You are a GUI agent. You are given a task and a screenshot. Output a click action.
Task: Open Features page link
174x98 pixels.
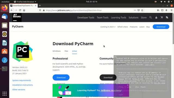click(133, 27)
